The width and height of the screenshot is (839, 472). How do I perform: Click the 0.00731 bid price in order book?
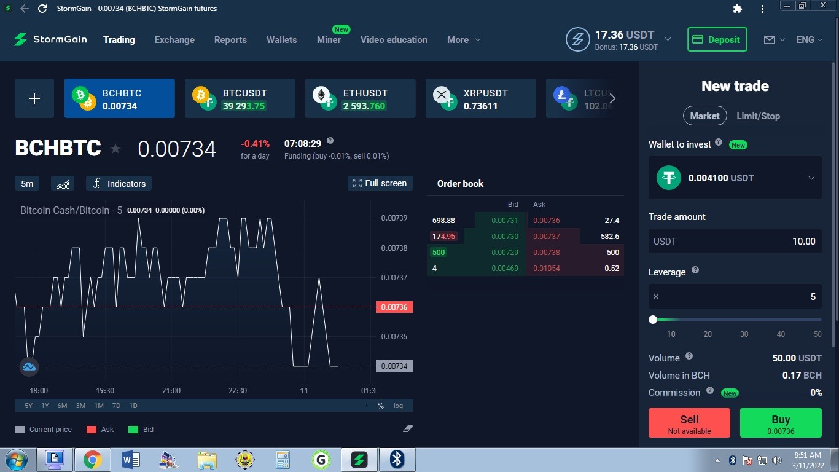click(505, 221)
